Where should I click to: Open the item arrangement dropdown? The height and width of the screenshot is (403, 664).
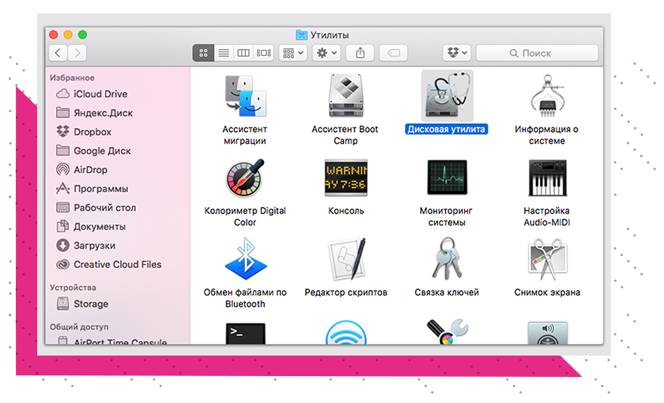pos(293,53)
